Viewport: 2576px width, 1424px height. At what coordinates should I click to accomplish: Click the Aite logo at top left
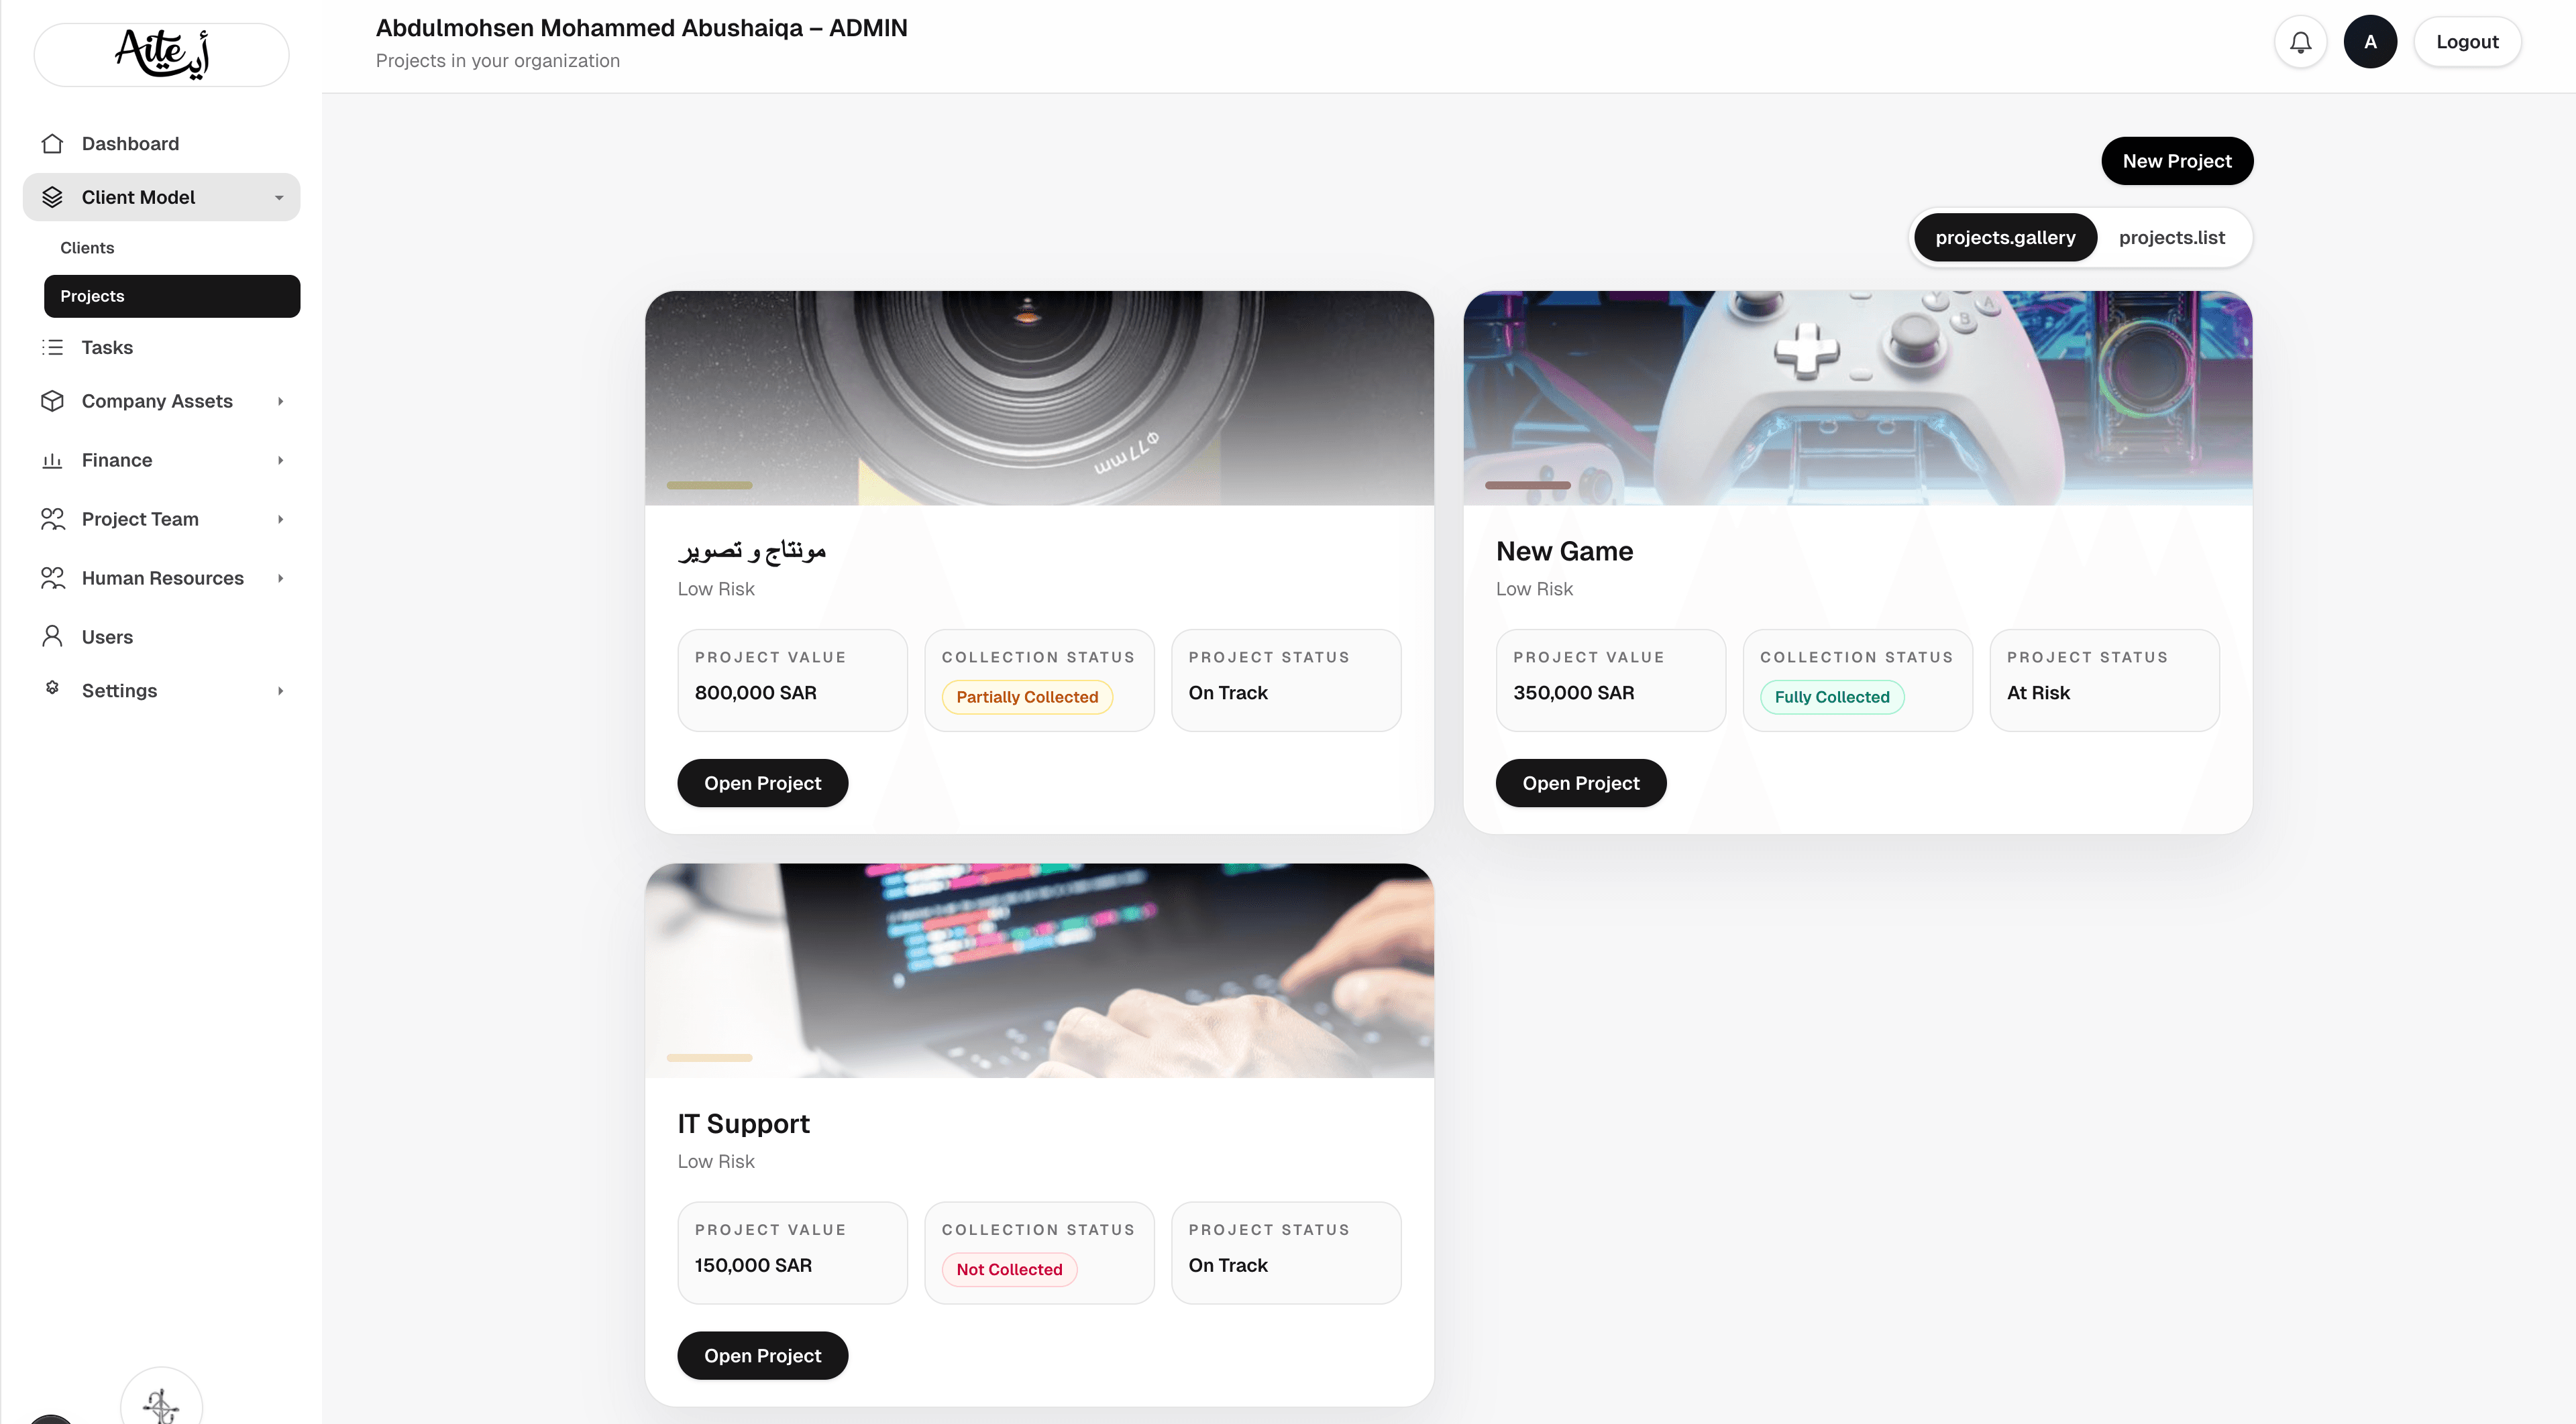(x=161, y=54)
